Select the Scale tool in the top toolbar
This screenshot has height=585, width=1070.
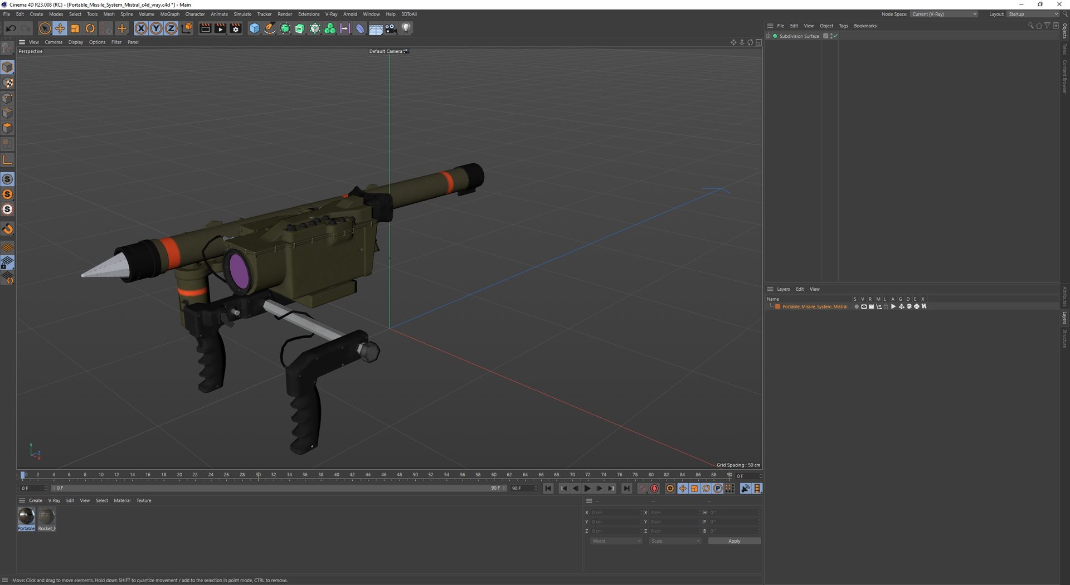(x=75, y=28)
